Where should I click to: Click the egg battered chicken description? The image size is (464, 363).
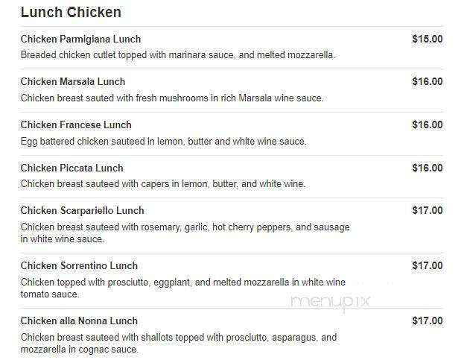point(163,142)
